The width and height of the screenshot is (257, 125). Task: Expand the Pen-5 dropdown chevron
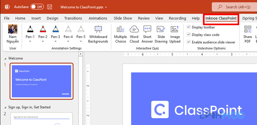pos(81,41)
